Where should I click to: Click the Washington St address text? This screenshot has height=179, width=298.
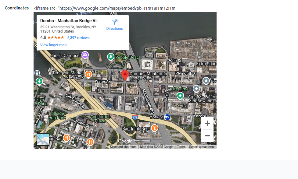click(68, 29)
